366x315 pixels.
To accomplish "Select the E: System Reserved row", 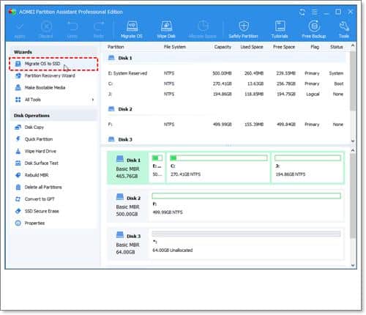I will pos(226,73).
